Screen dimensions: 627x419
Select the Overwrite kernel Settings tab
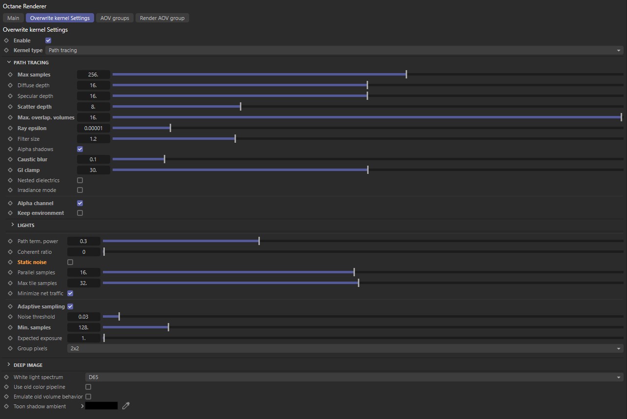pos(60,18)
